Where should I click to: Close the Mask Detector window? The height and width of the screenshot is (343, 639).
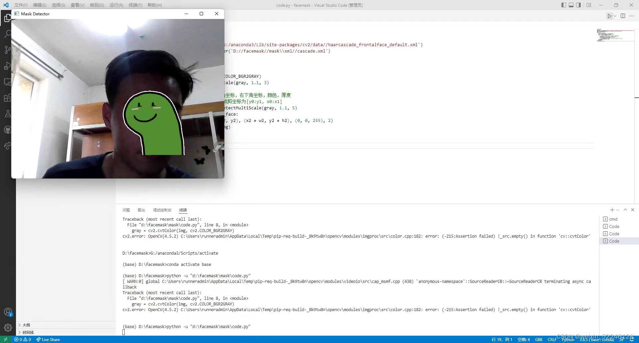coord(217,14)
